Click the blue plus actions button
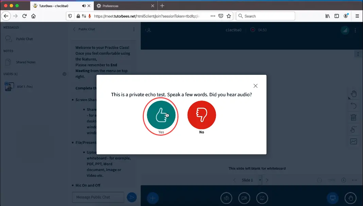This screenshot has width=363, height=206. (x=153, y=198)
